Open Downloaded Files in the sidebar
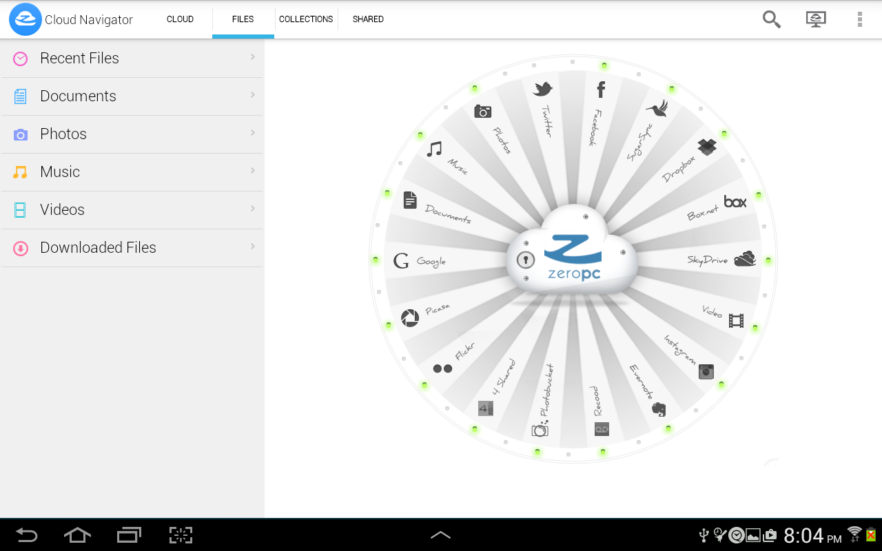Screen dimensions: 882x551 [x=132, y=248]
